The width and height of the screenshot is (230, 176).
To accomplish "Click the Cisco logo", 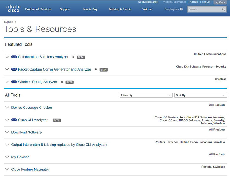I will coord(13,8).
